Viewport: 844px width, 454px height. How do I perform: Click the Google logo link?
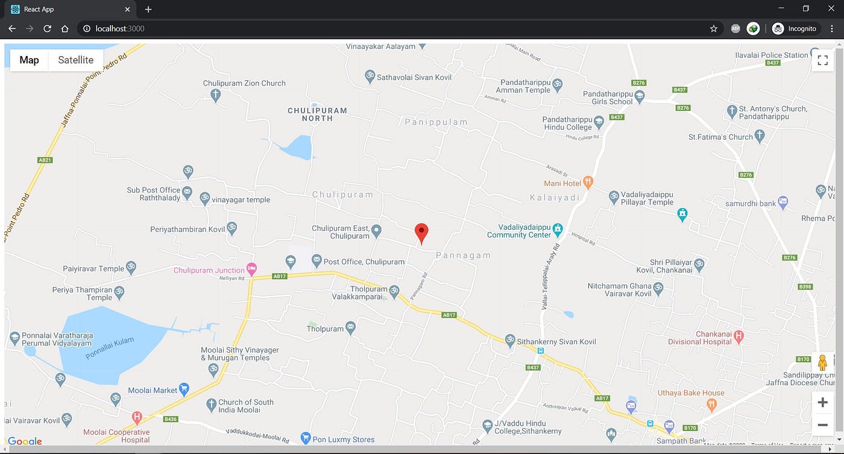pos(25,441)
